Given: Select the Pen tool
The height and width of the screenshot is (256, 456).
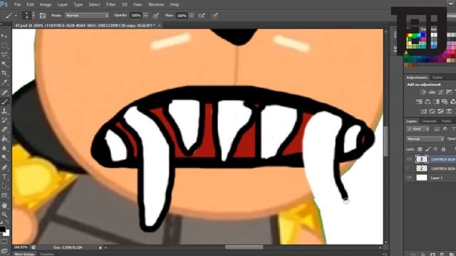Looking at the screenshot, I should (4, 168).
